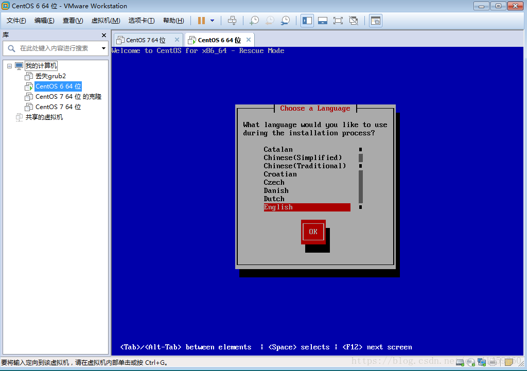Select the highlighted English language entry
527x371 pixels.
pos(307,207)
